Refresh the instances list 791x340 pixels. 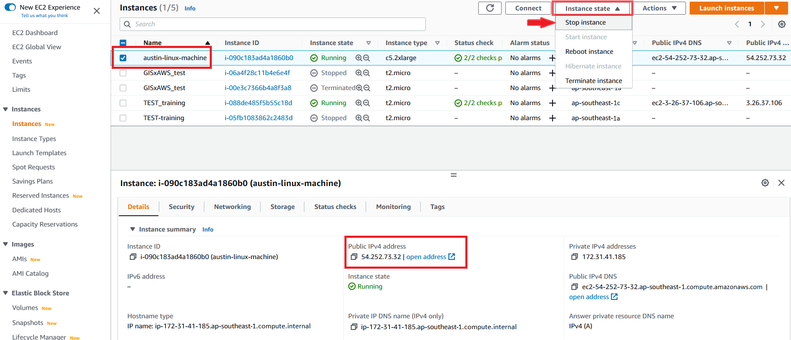[490, 8]
